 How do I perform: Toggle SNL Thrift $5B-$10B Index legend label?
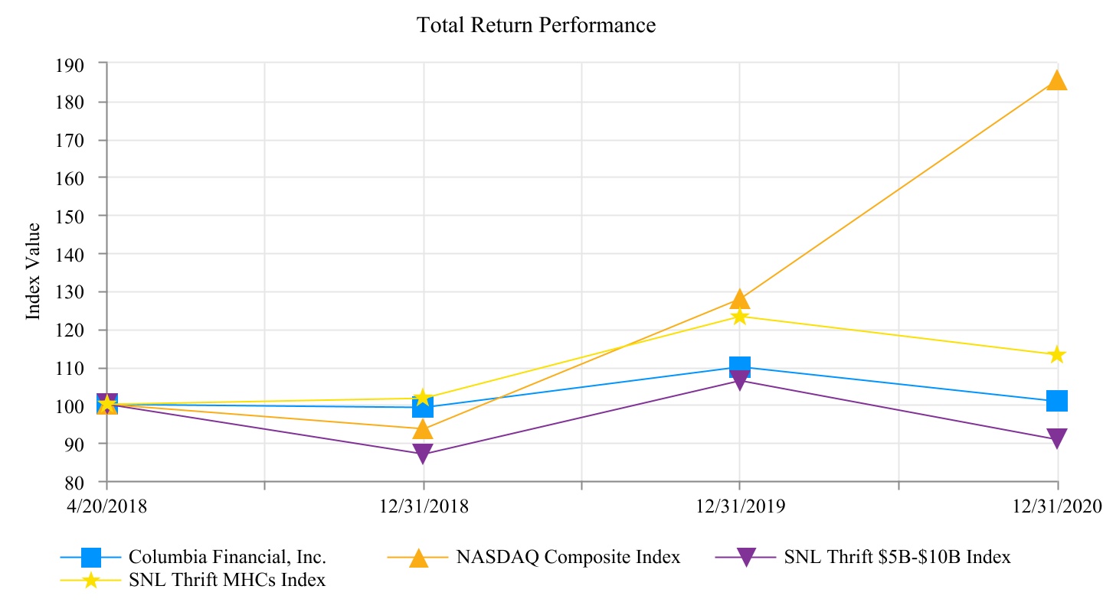[897, 557]
